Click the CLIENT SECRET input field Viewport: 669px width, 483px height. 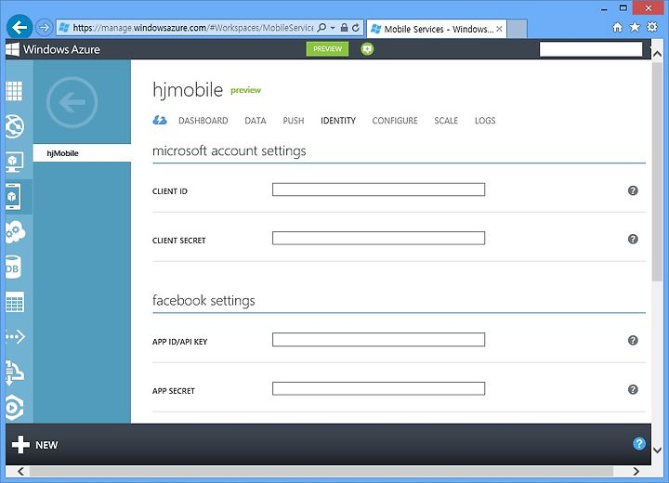coord(378,238)
